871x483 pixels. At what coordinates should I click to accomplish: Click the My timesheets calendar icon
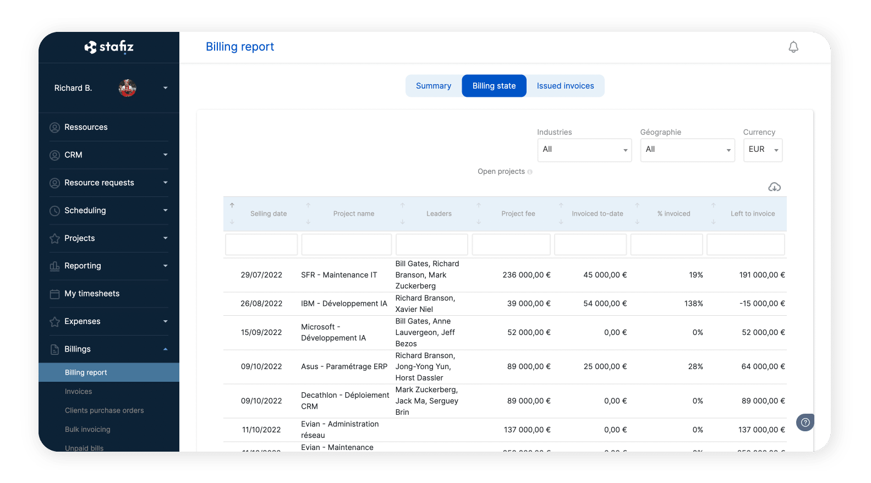(x=54, y=294)
